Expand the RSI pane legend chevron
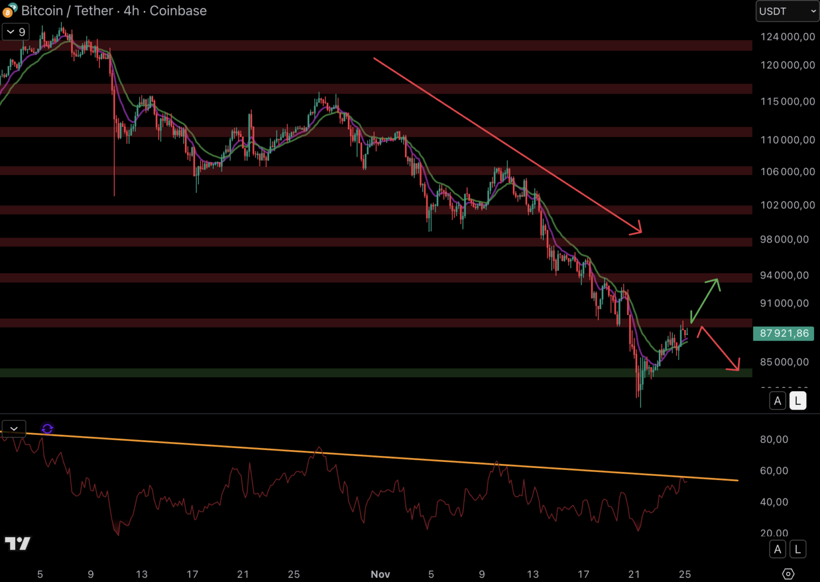 (14, 429)
